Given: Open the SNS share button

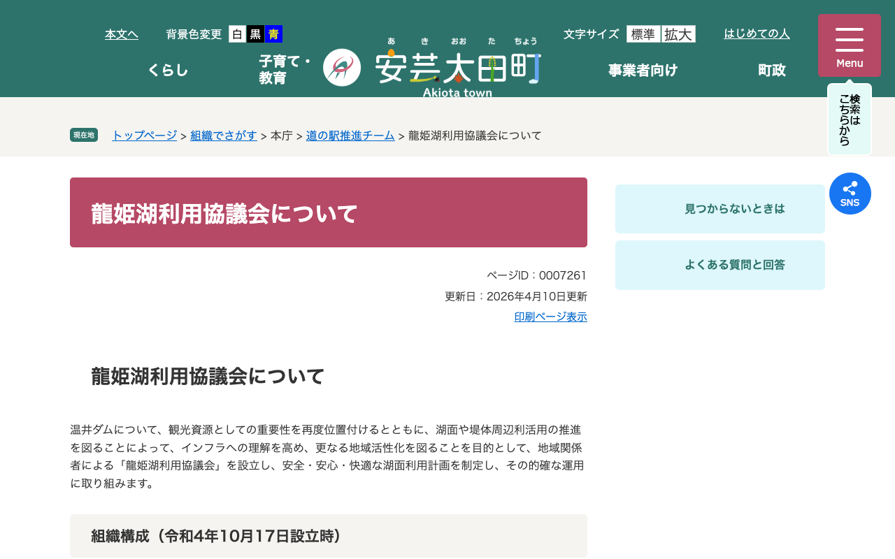Looking at the screenshot, I should [x=850, y=194].
